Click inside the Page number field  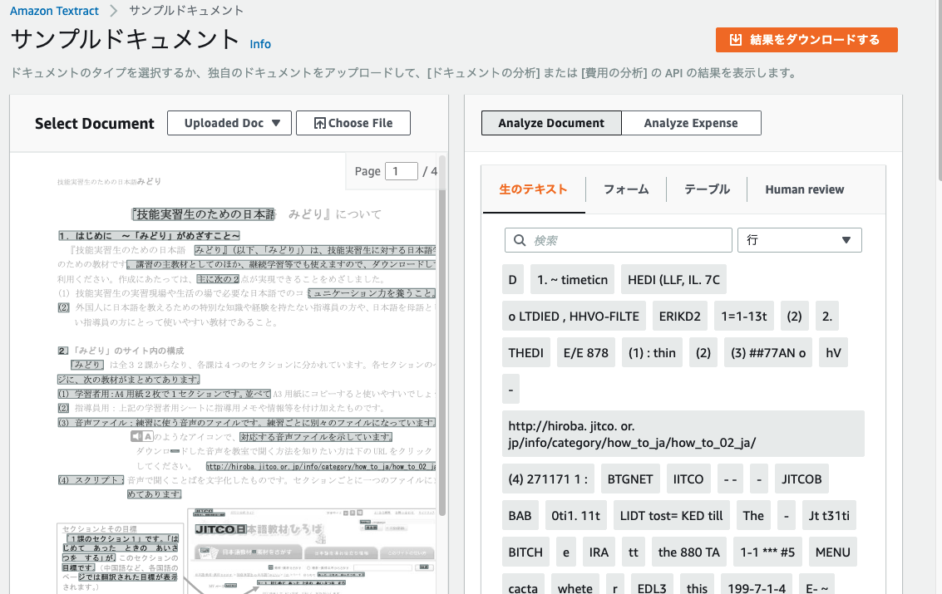[402, 170]
